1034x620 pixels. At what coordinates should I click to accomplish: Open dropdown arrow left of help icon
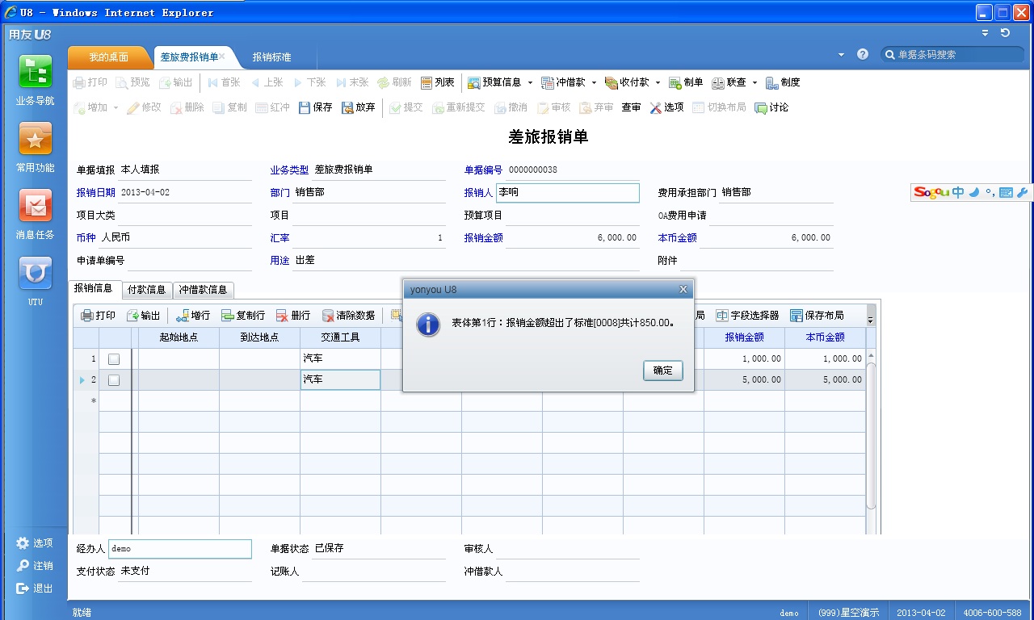[841, 54]
